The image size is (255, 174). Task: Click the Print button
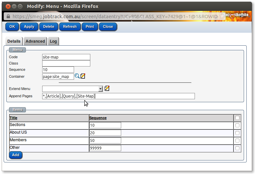coord(90,26)
